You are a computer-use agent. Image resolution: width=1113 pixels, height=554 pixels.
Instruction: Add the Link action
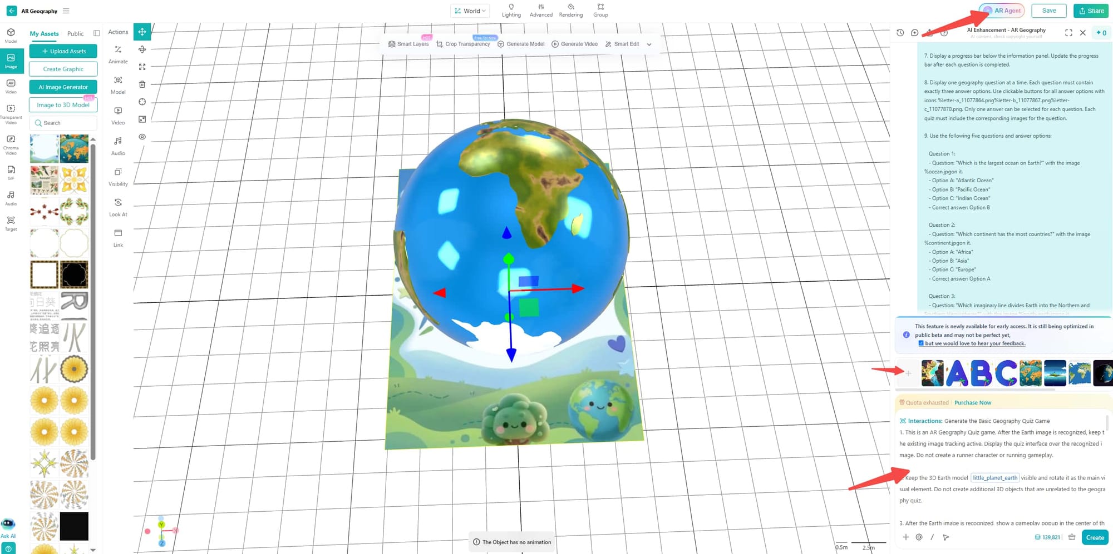click(118, 237)
